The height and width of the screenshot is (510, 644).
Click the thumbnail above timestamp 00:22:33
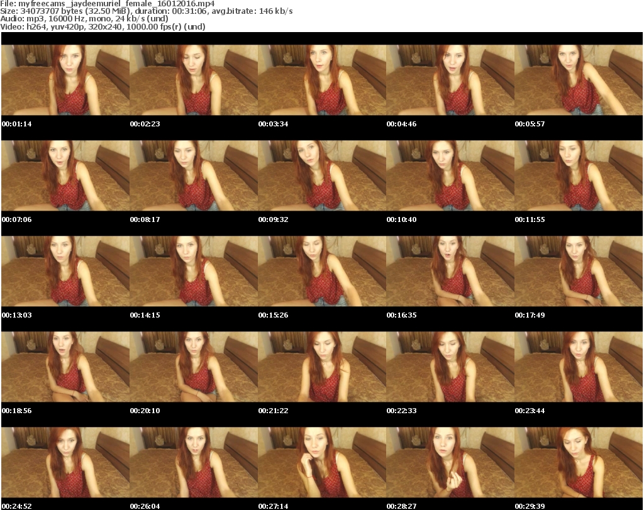(450, 367)
